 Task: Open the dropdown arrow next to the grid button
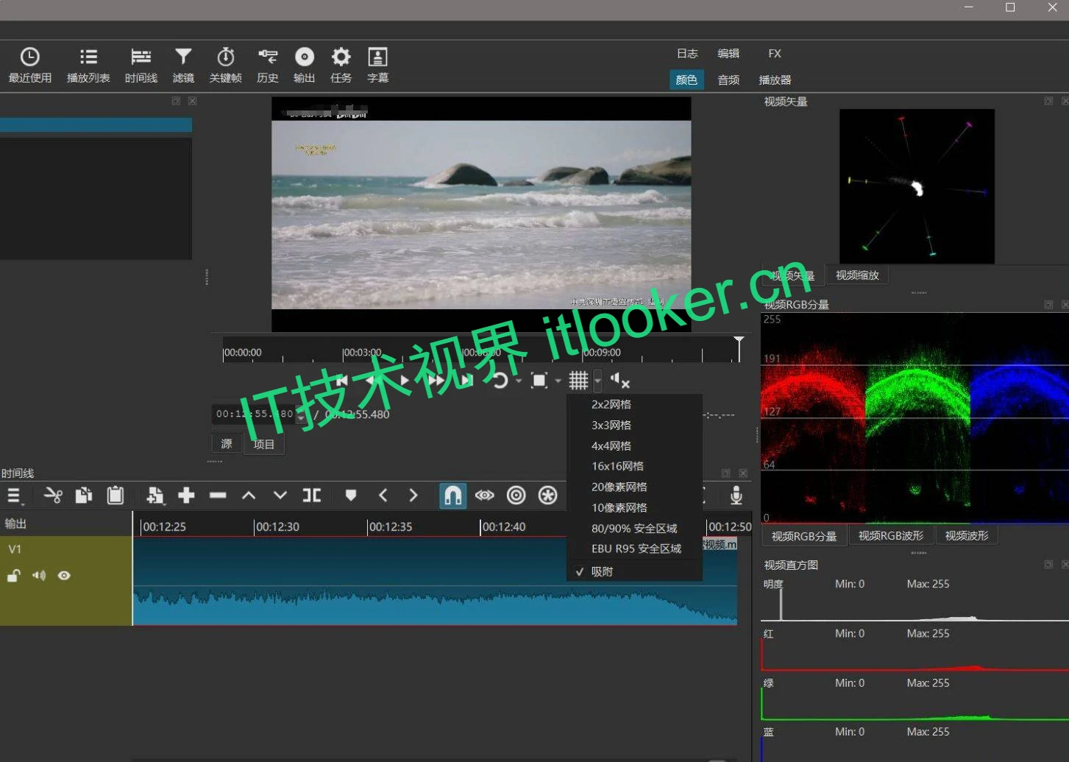597,381
